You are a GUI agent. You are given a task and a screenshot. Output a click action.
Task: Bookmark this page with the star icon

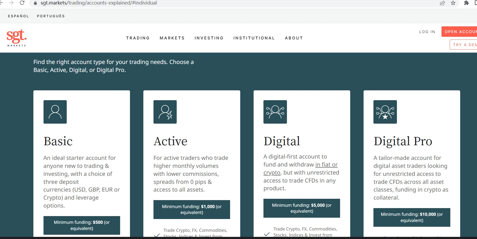pyautogui.click(x=453, y=3)
